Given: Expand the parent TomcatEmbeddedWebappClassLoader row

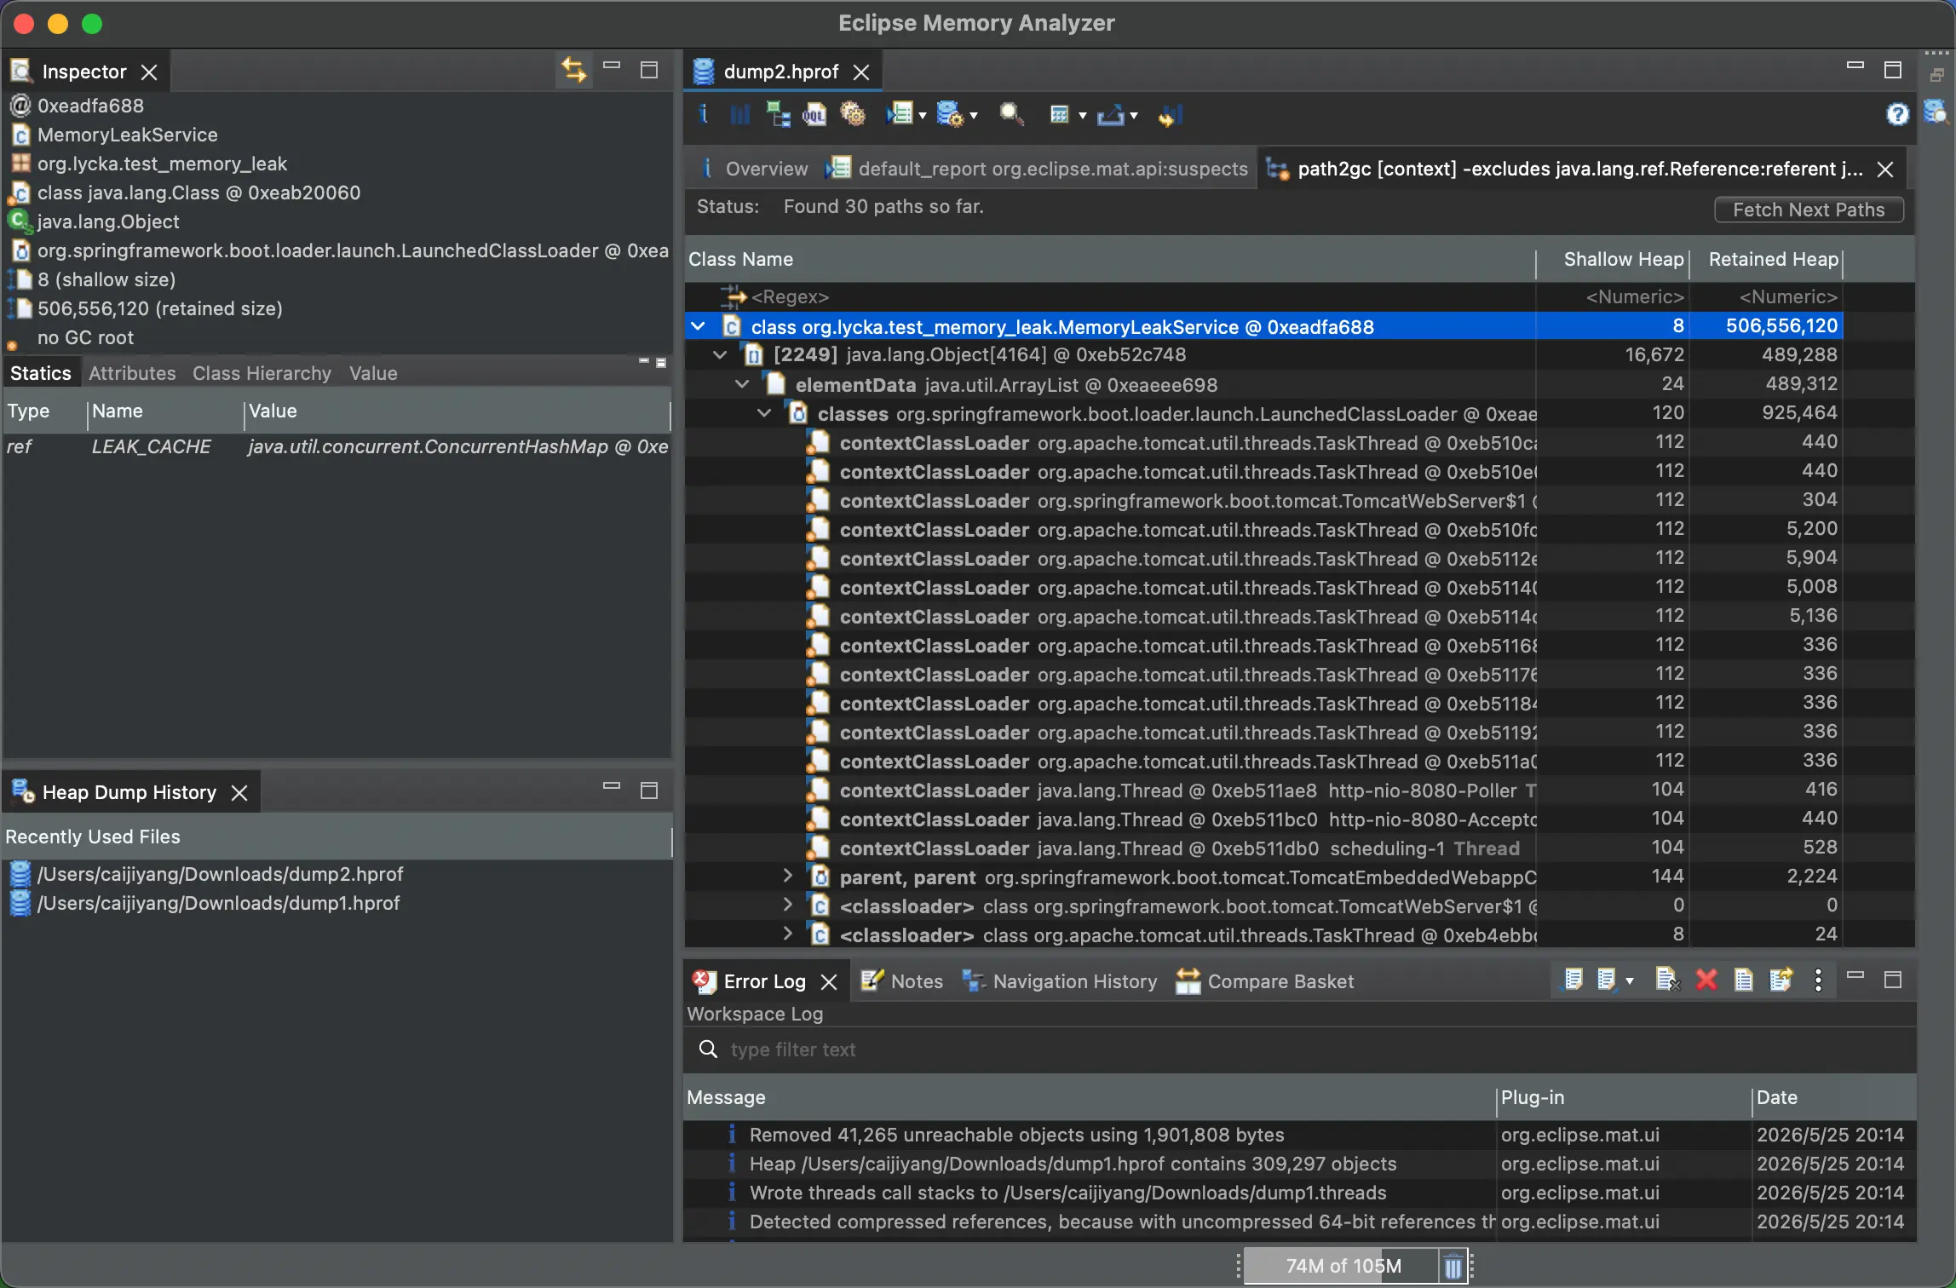Looking at the screenshot, I should point(788,876).
